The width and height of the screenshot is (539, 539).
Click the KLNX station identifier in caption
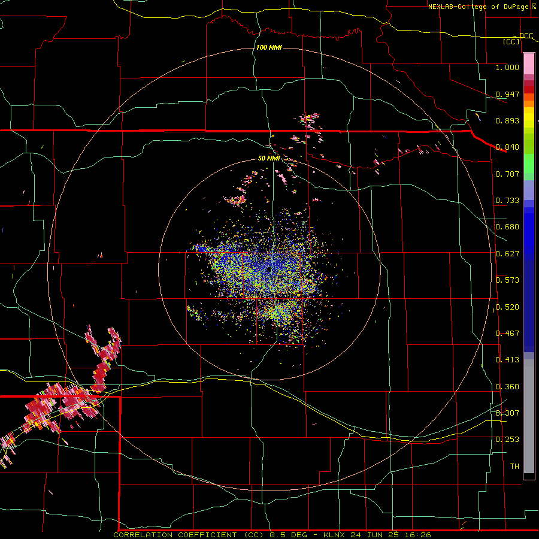pyautogui.click(x=335, y=535)
